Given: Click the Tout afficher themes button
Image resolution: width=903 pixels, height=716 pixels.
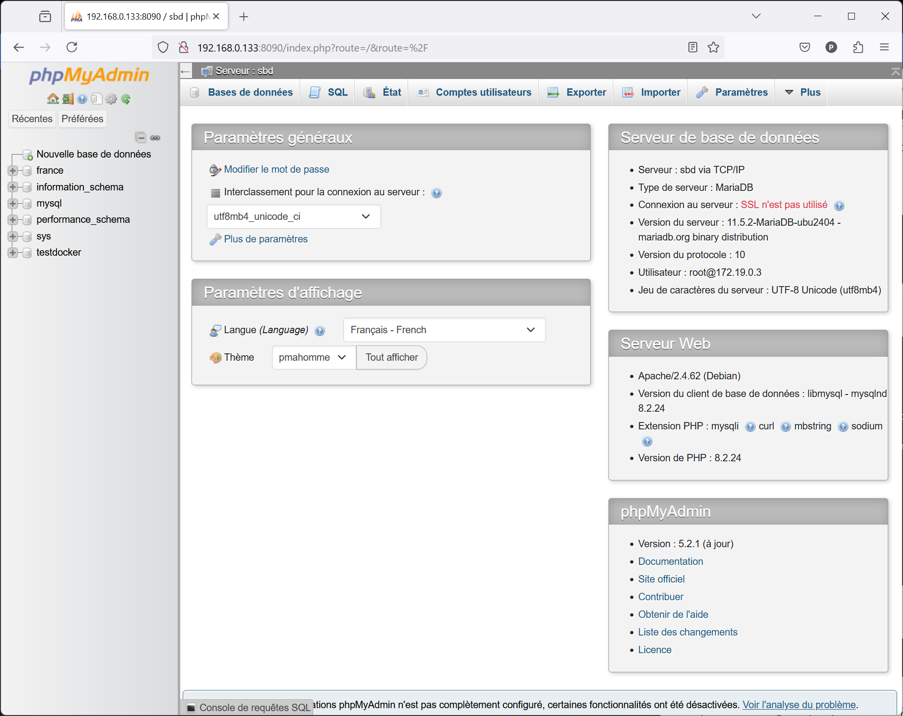Looking at the screenshot, I should [x=392, y=357].
